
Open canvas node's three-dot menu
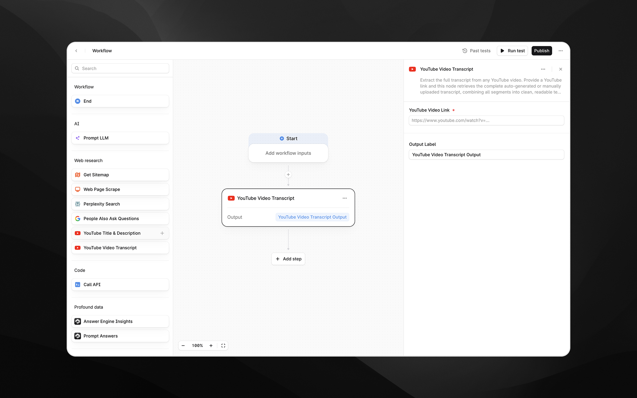(345, 198)
